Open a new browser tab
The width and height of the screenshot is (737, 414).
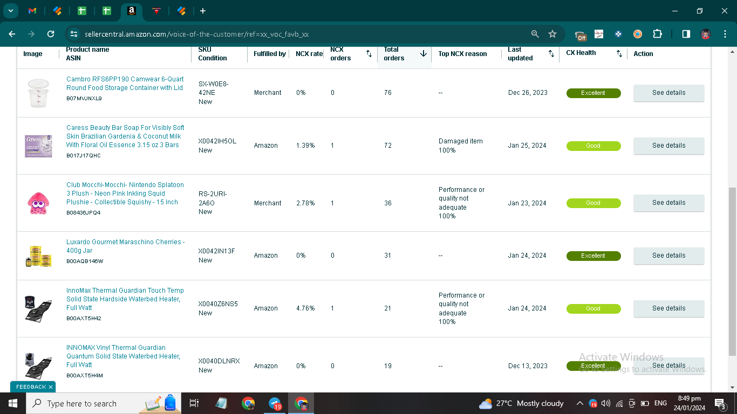(202, 11)
